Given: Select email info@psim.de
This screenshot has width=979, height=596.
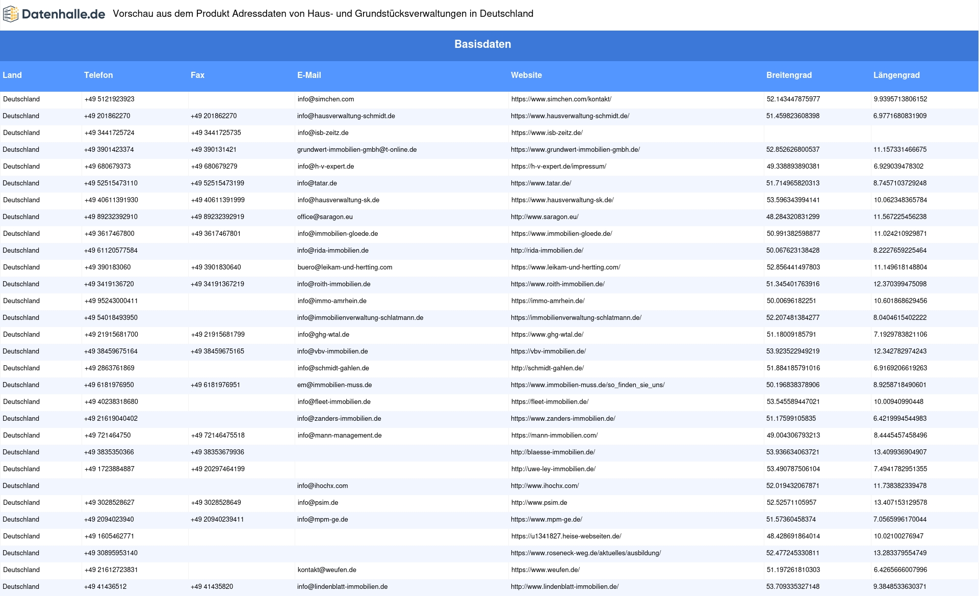Looking at the screenshot, I should (318, 503).
